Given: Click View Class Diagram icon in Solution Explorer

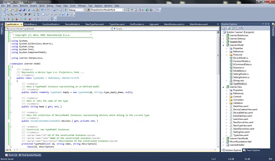Looking at the screenshot, I should pos(242,28).
